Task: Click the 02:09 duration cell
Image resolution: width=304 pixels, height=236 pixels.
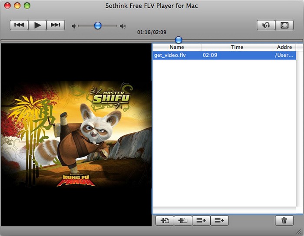Action: 210,56
